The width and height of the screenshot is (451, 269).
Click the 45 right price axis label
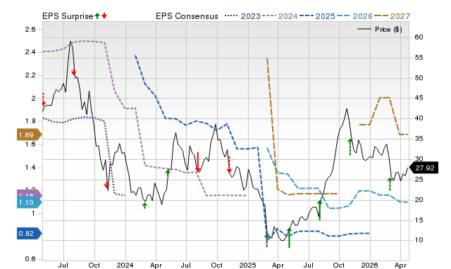click(419, 98)
